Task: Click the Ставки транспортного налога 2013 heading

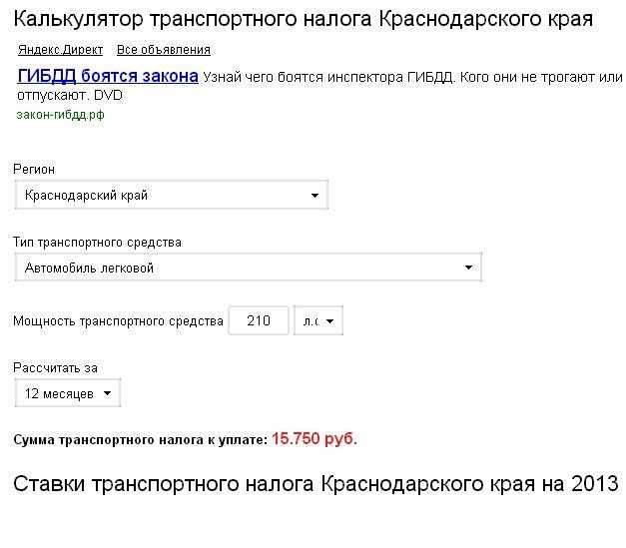Action: pyautogui.click(x=315, y=484)
